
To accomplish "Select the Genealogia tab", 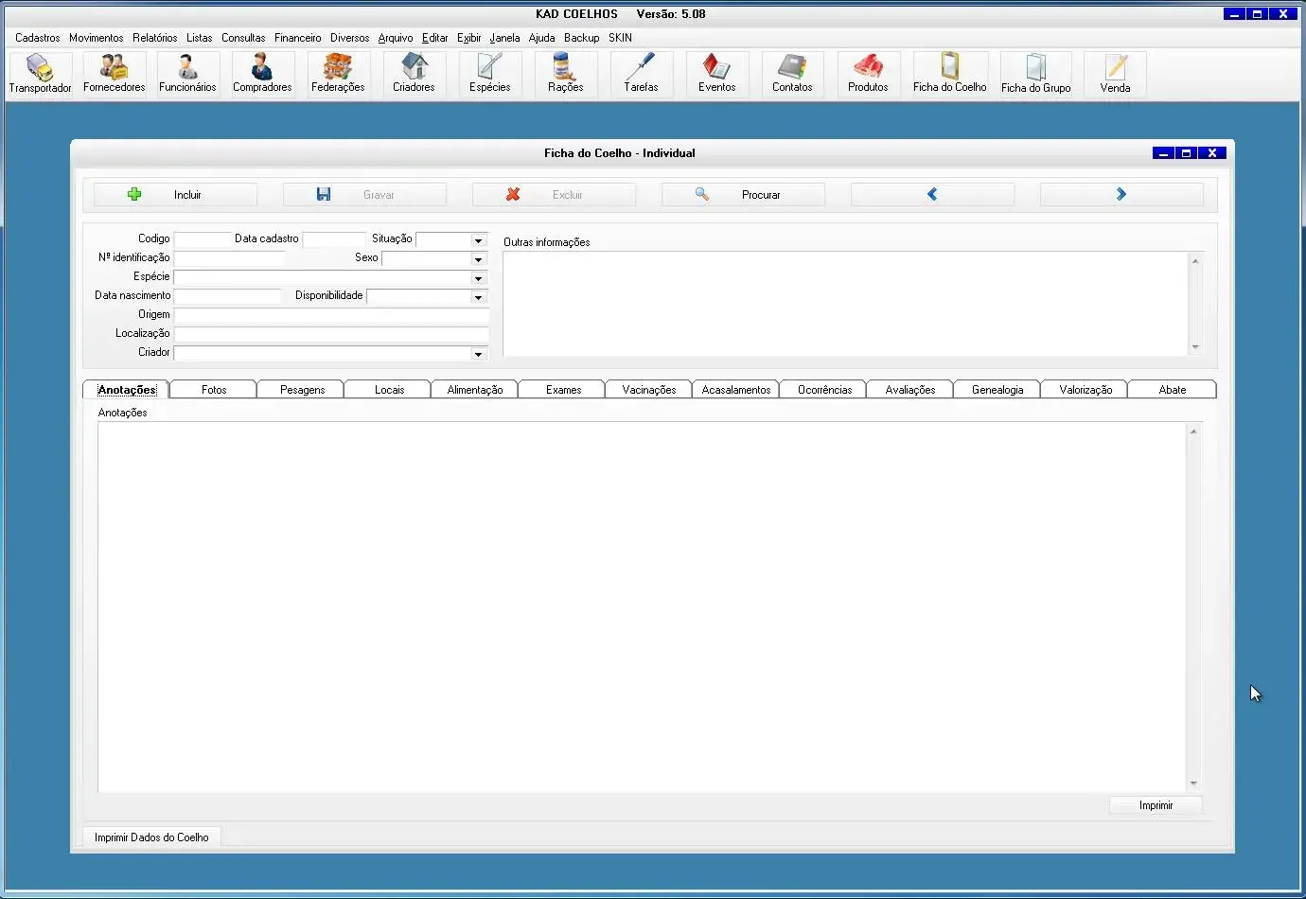I will pos(997,390).
